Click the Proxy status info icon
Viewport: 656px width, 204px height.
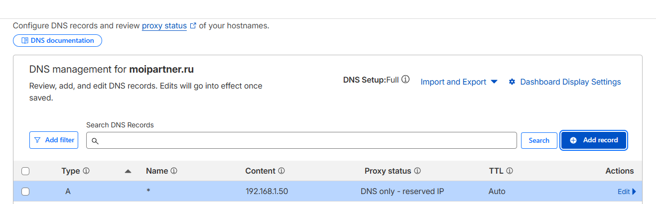pyautogui.click(x=417, y=171)
